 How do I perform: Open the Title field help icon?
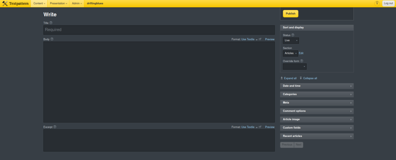(51, 23)
